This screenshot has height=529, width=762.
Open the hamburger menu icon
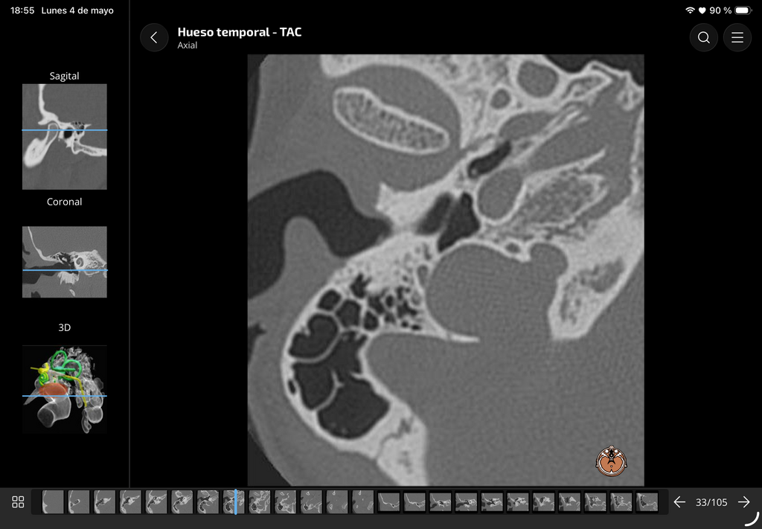(737, 37)
